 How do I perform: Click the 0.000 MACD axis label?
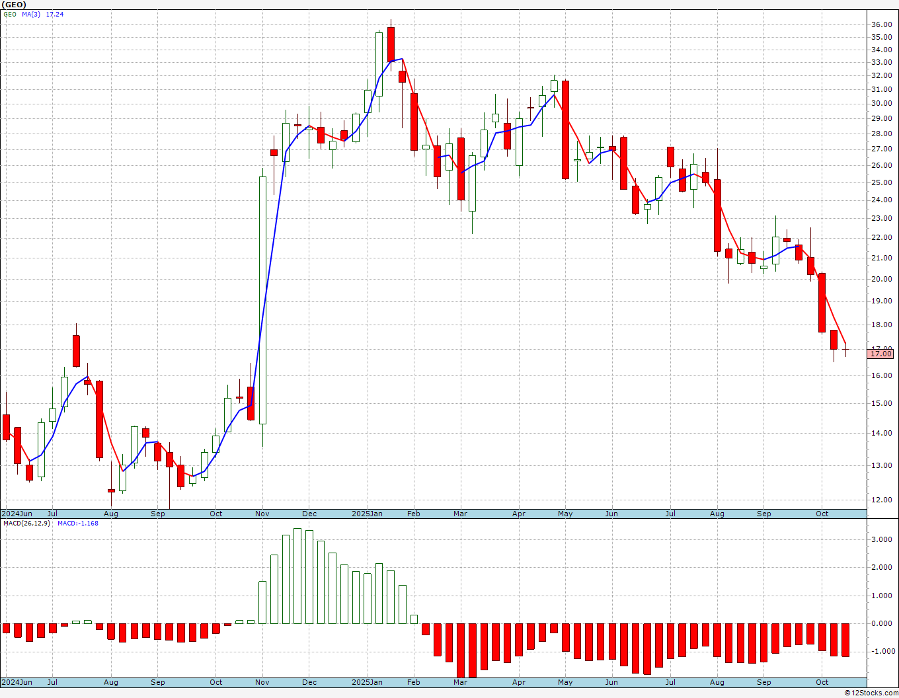pyautogui.click(x=882, y=623)
